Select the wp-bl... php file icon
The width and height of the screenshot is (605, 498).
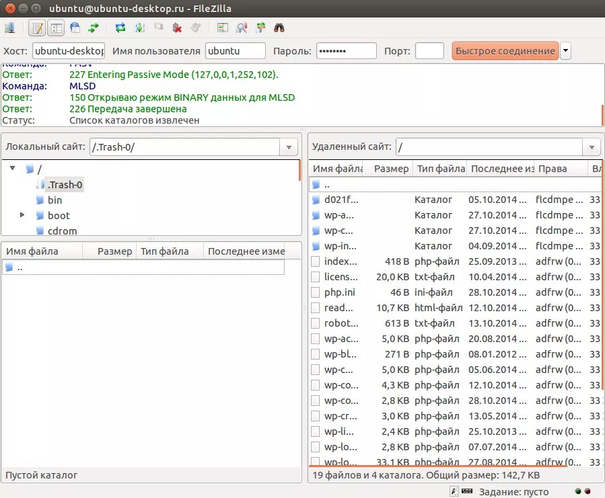coord(316,354)
